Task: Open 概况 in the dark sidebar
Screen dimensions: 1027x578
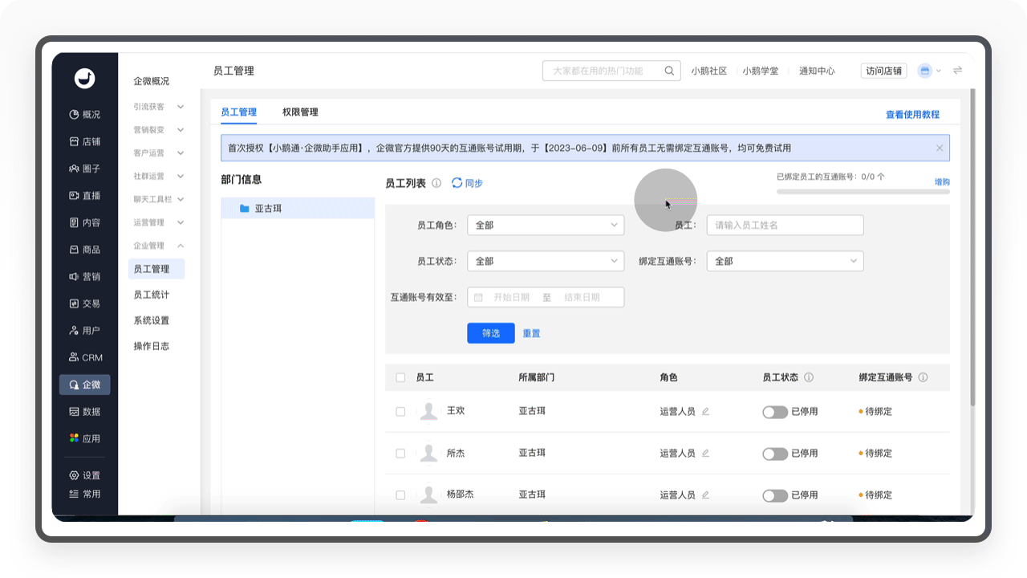Action: pyautogui.click(x=84, y=115)
